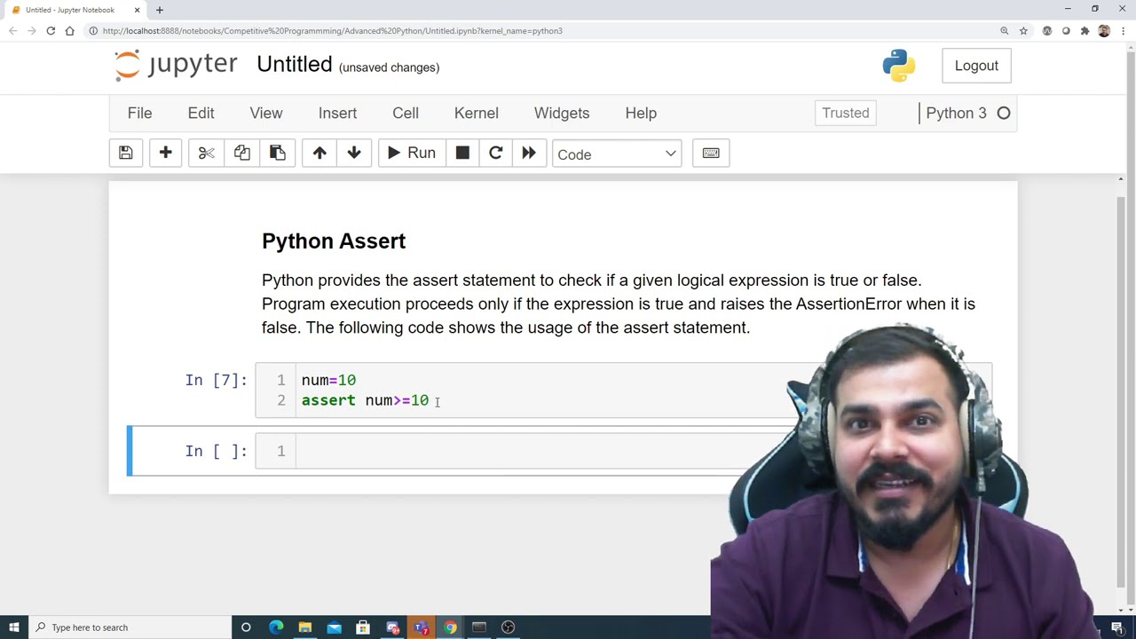Click the Python Assert heading
Viewport: 1136px width, 639px height.
(x=334, y=241)
